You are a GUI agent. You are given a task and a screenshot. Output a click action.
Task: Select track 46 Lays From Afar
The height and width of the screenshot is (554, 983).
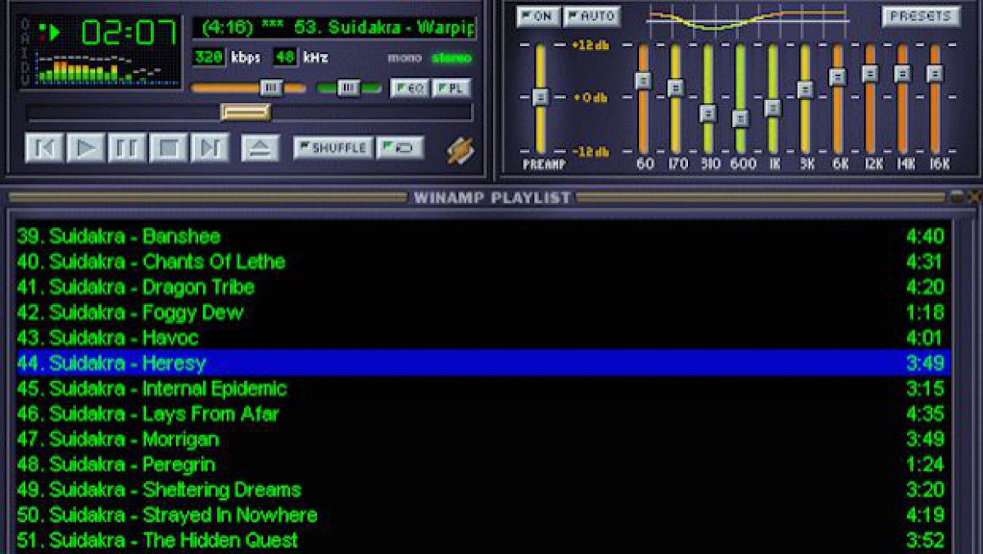483,414
